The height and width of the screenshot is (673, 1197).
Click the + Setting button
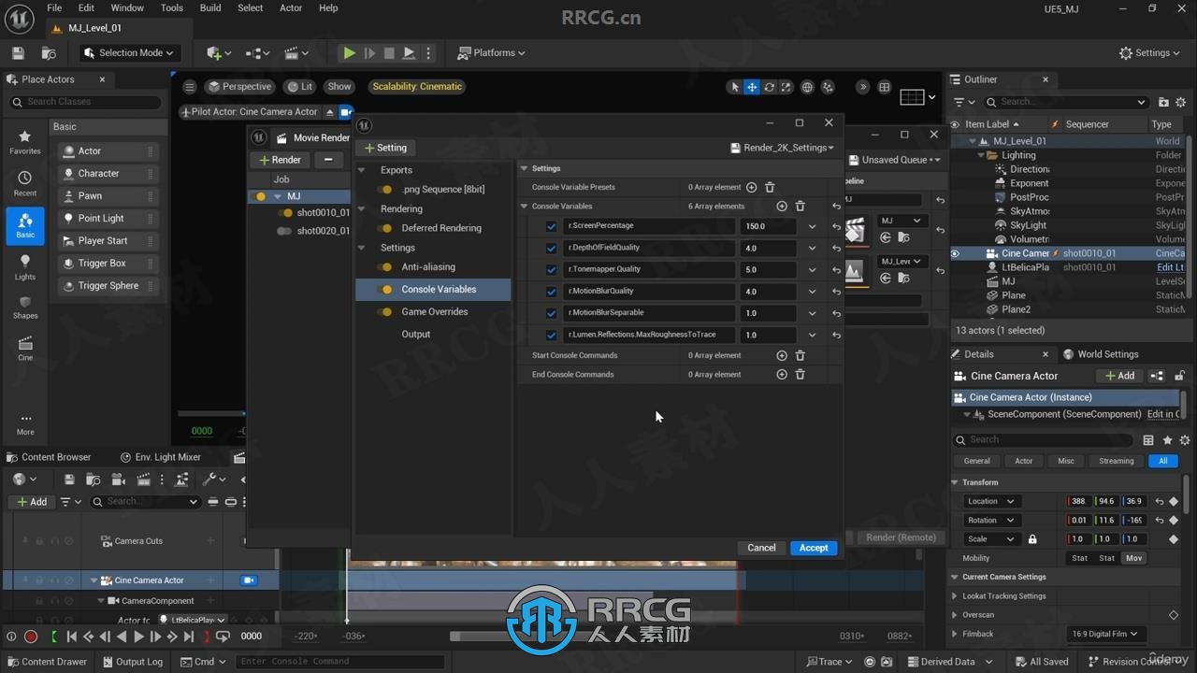pyautogui.click(x=385, y=148)
